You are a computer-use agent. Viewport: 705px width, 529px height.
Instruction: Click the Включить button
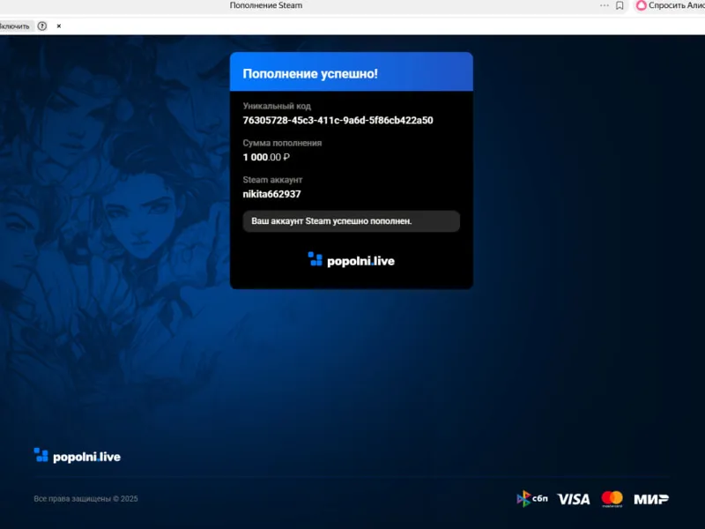(x=15, y=26)
